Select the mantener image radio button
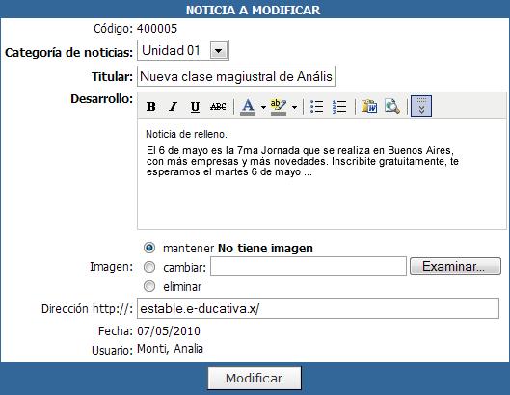 coord(149,248)
